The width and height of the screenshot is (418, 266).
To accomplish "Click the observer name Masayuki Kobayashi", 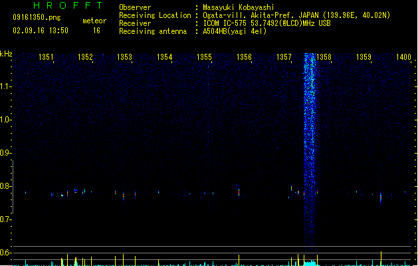I will (x=239, y=7).
